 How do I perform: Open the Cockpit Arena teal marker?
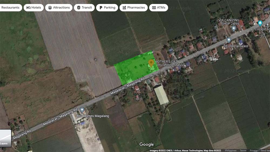[x=260, y=23]
